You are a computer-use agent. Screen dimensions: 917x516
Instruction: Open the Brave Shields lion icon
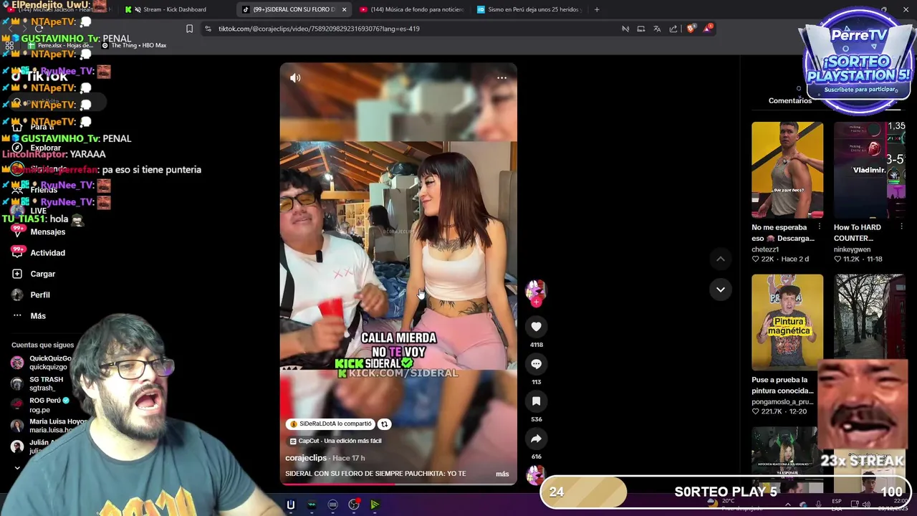tap(691, 29)
